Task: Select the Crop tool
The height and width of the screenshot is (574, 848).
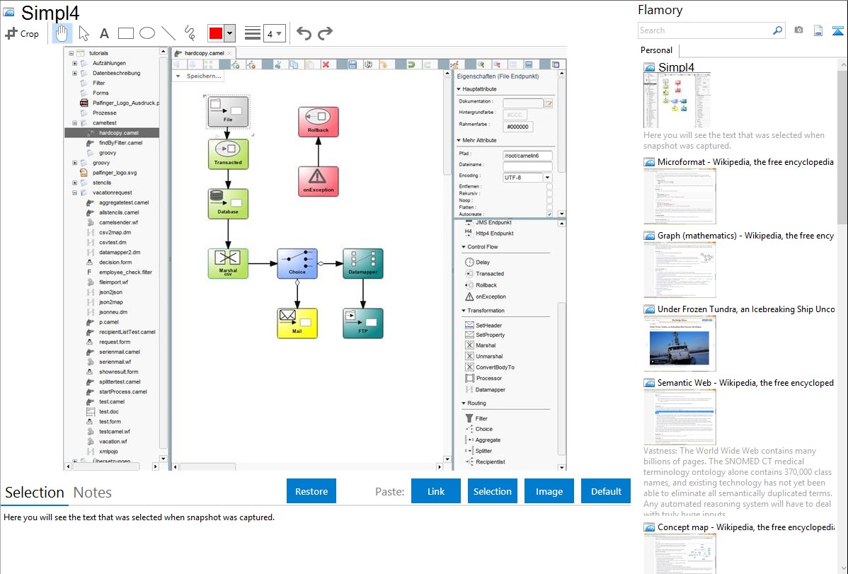Action: [22, 33]
